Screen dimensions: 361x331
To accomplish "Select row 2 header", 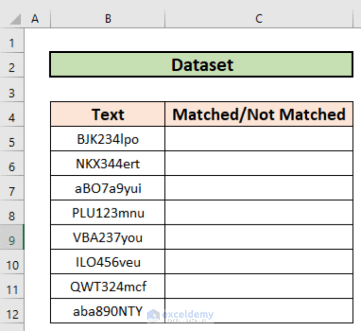I will [x=12, y=65].
